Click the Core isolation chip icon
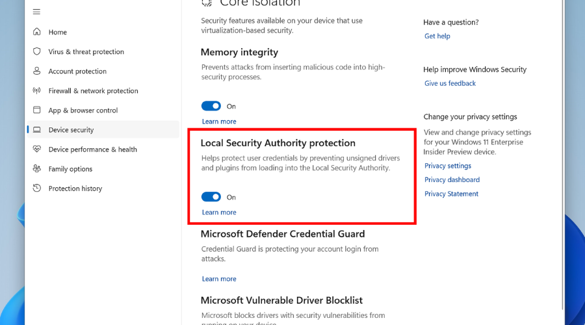 tap(207, 3)
